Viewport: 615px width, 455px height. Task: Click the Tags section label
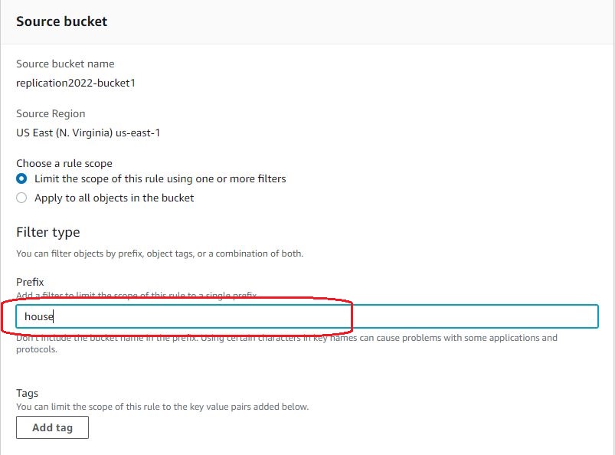tap(27, 393)
